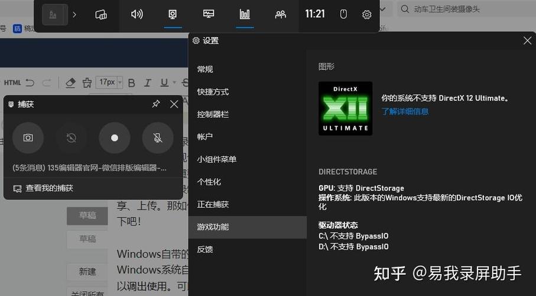Select the 快捷方式 settings tab
The width and height of the screenshot is (536, 296).
(x=248, y=92)
